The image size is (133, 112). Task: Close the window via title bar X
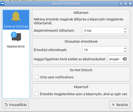130,4
